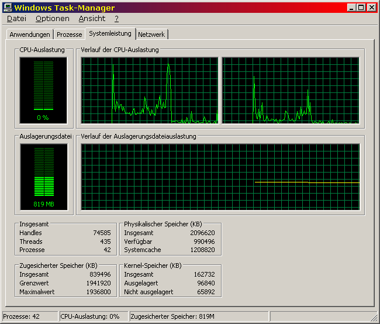Select the Systemleistung tab
The width and height of the screenshot is (380, 324).
tap(110, 33)
